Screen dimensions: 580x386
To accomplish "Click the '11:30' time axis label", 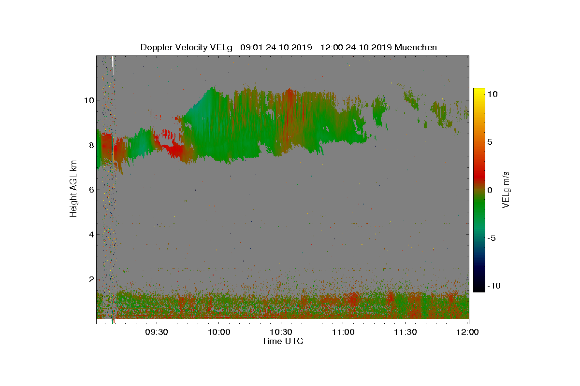I will tap(405, 332).
